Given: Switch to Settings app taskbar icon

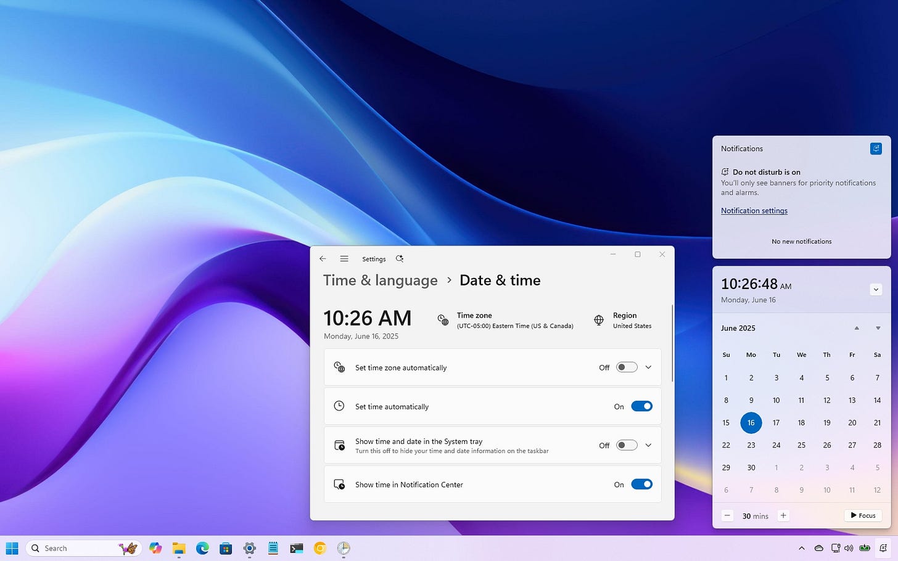Looking at the screenshot, I should 249,548.
